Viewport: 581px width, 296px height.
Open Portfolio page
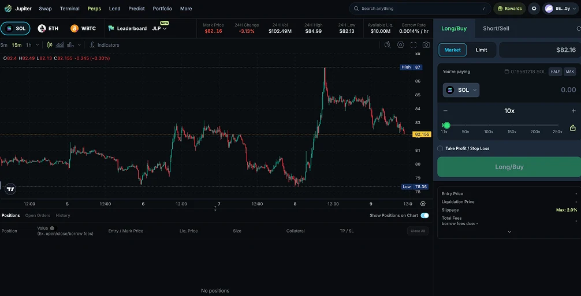click(x=162, y=9)
